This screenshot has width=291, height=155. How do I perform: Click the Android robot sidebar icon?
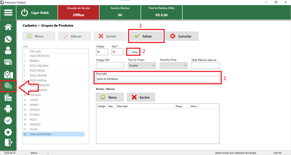pos(8,109)
